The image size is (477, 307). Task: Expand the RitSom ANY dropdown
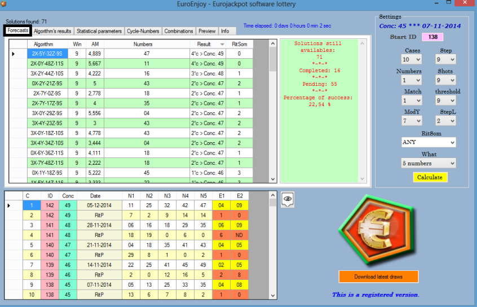[x=429, y=142]
